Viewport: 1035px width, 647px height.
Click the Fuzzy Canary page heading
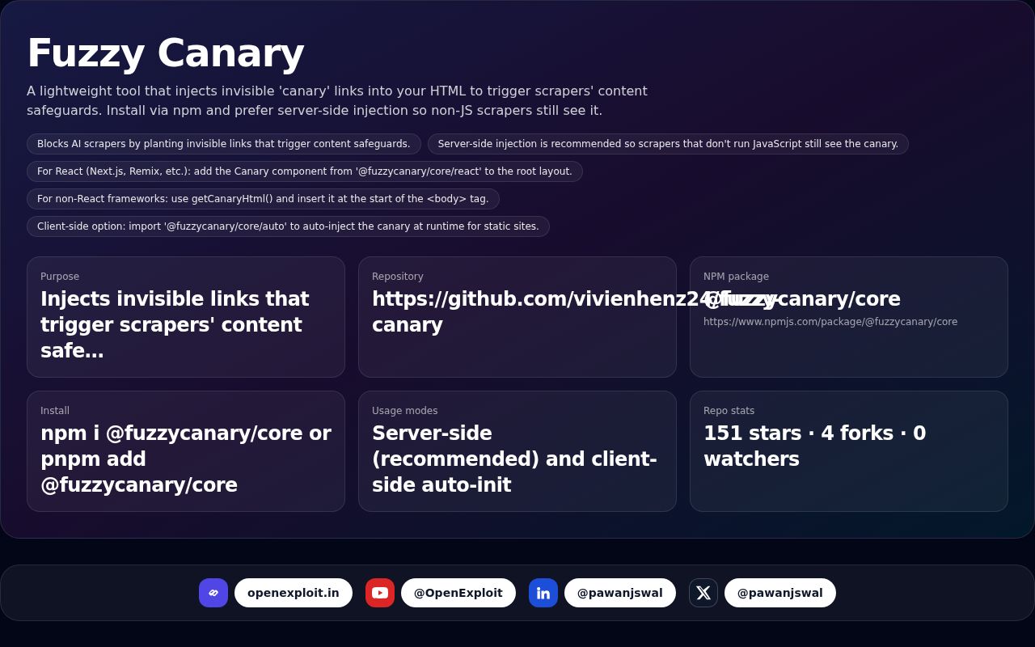[x=166, y=53]
